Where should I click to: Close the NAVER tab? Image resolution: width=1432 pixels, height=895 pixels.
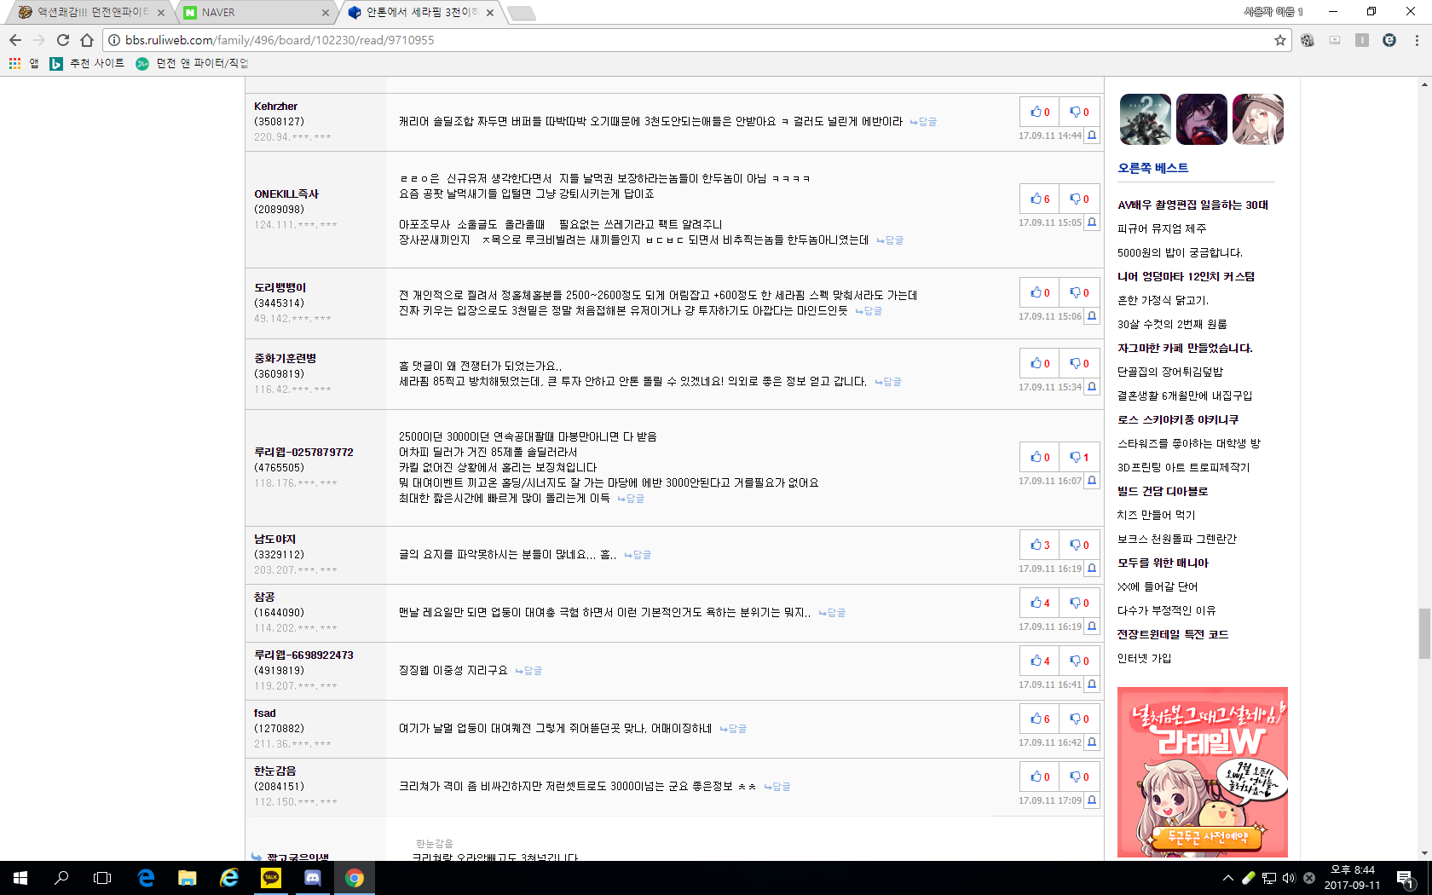coord(326,13)
